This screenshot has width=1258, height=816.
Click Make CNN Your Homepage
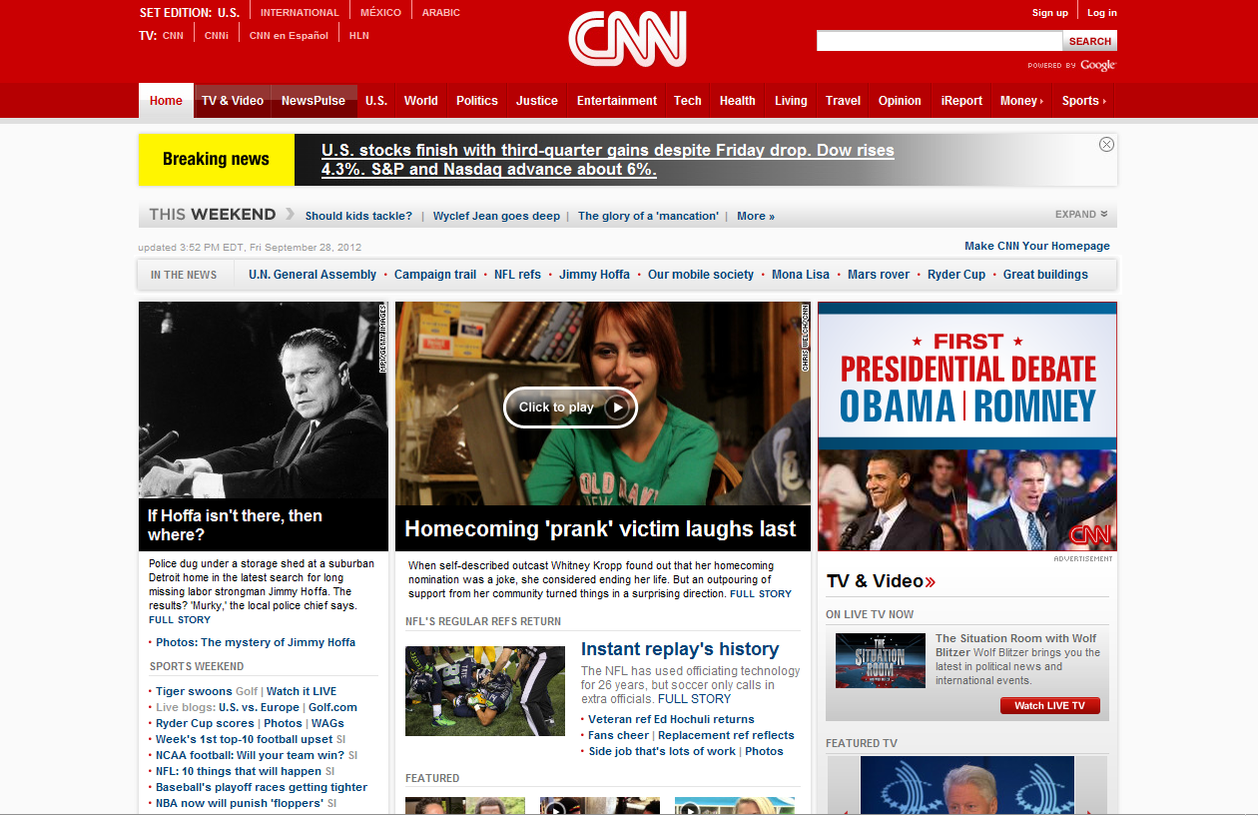pos(1037,246)
